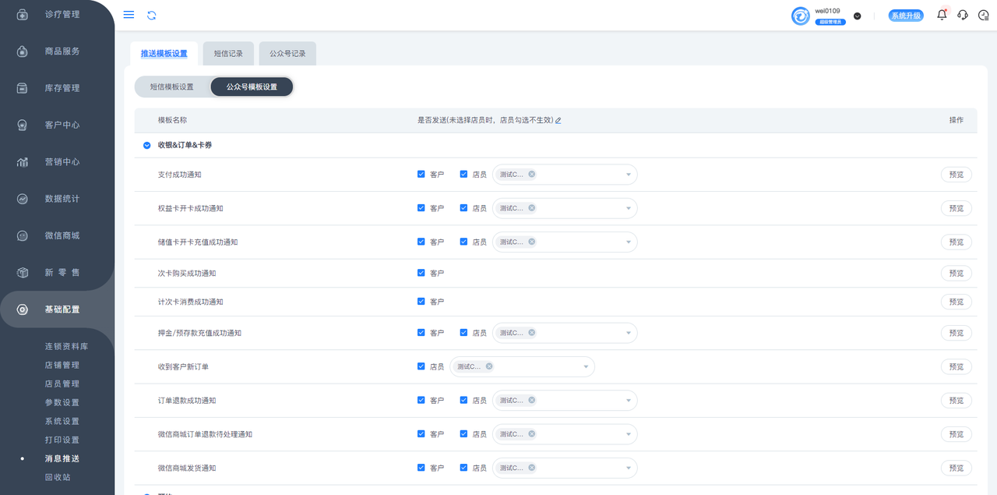Screen dimensions: 997x495
Task: Click the user avatar icon
Action: 801,16
